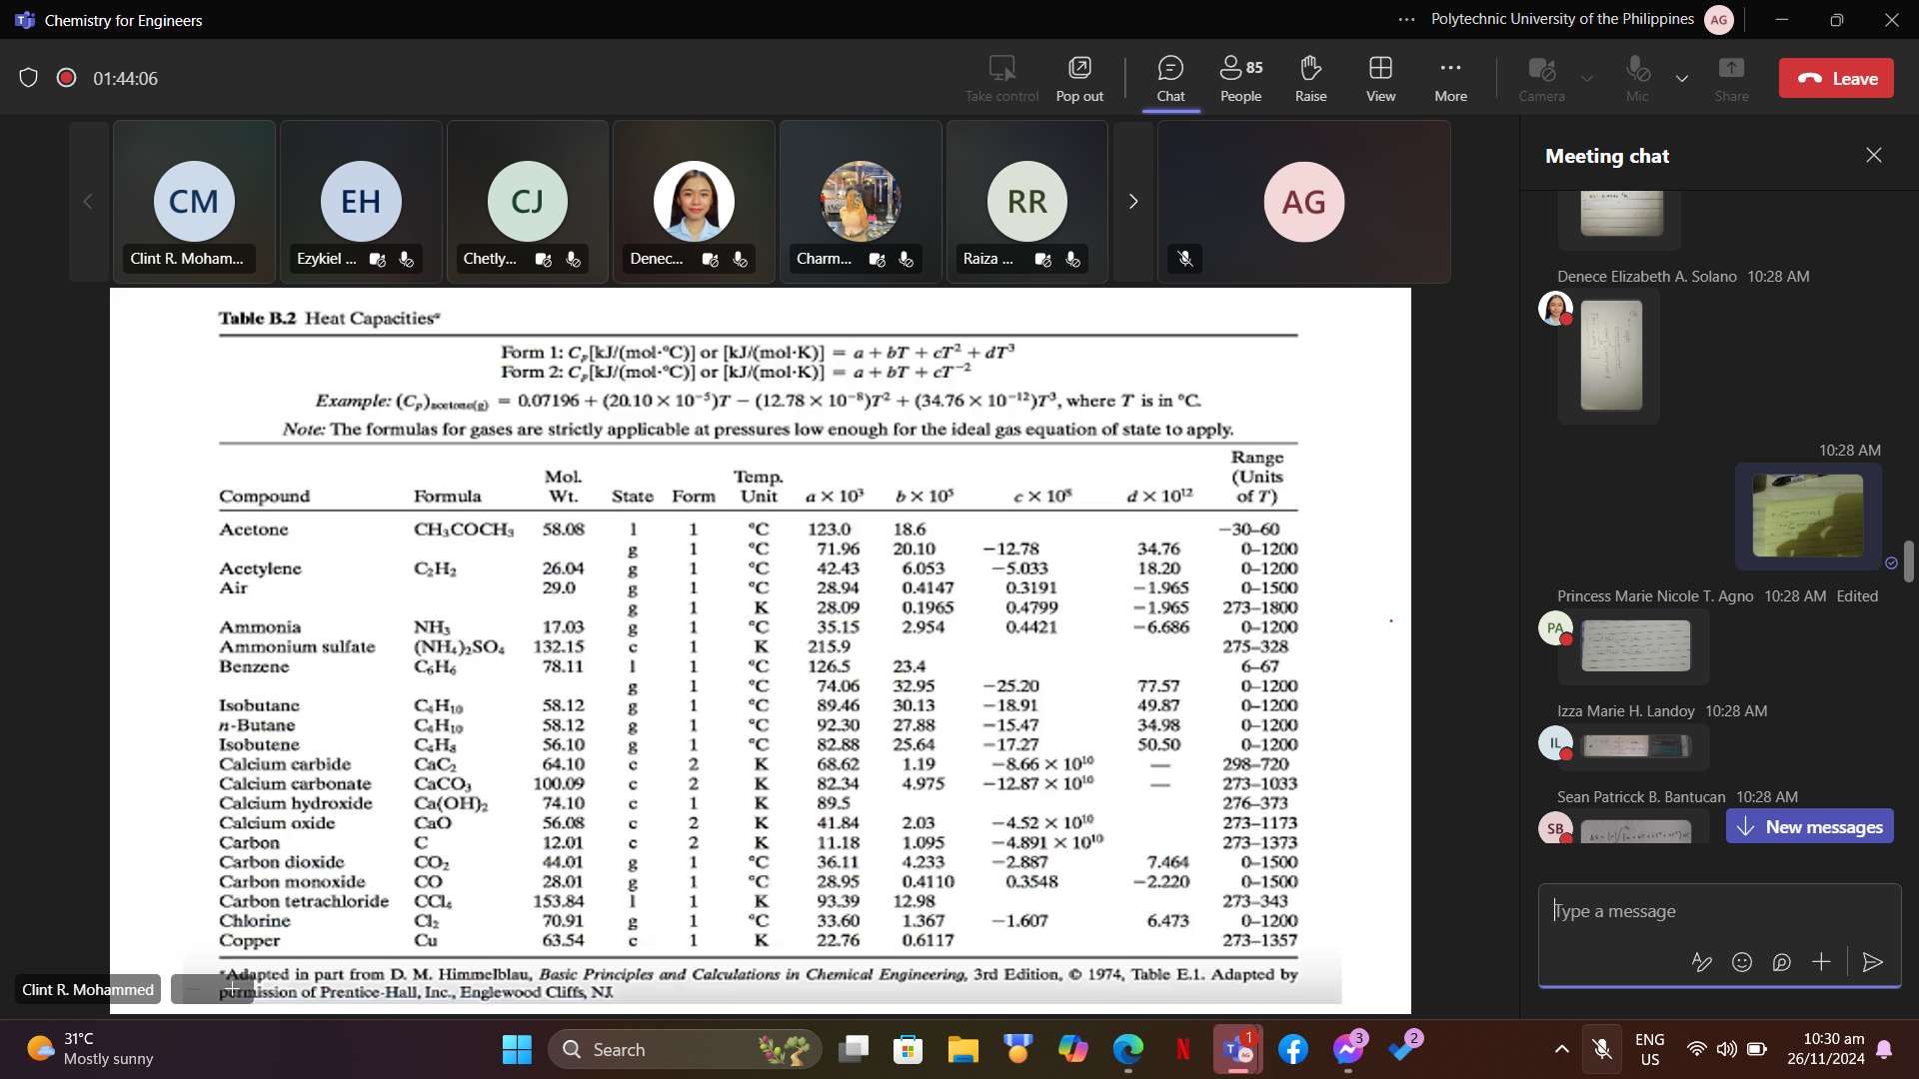Open Task View from the taskbar
This screenshot has width=1919, height=1079.
tap(853, 1049)
